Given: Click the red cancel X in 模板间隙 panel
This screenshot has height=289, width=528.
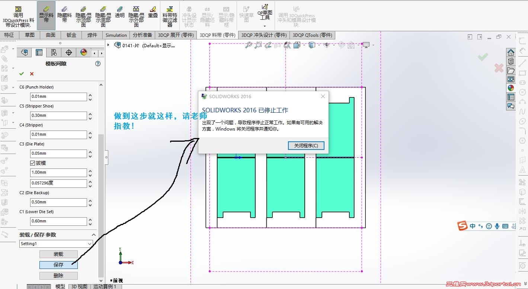Looking at the screenshot, I should 32,74.
